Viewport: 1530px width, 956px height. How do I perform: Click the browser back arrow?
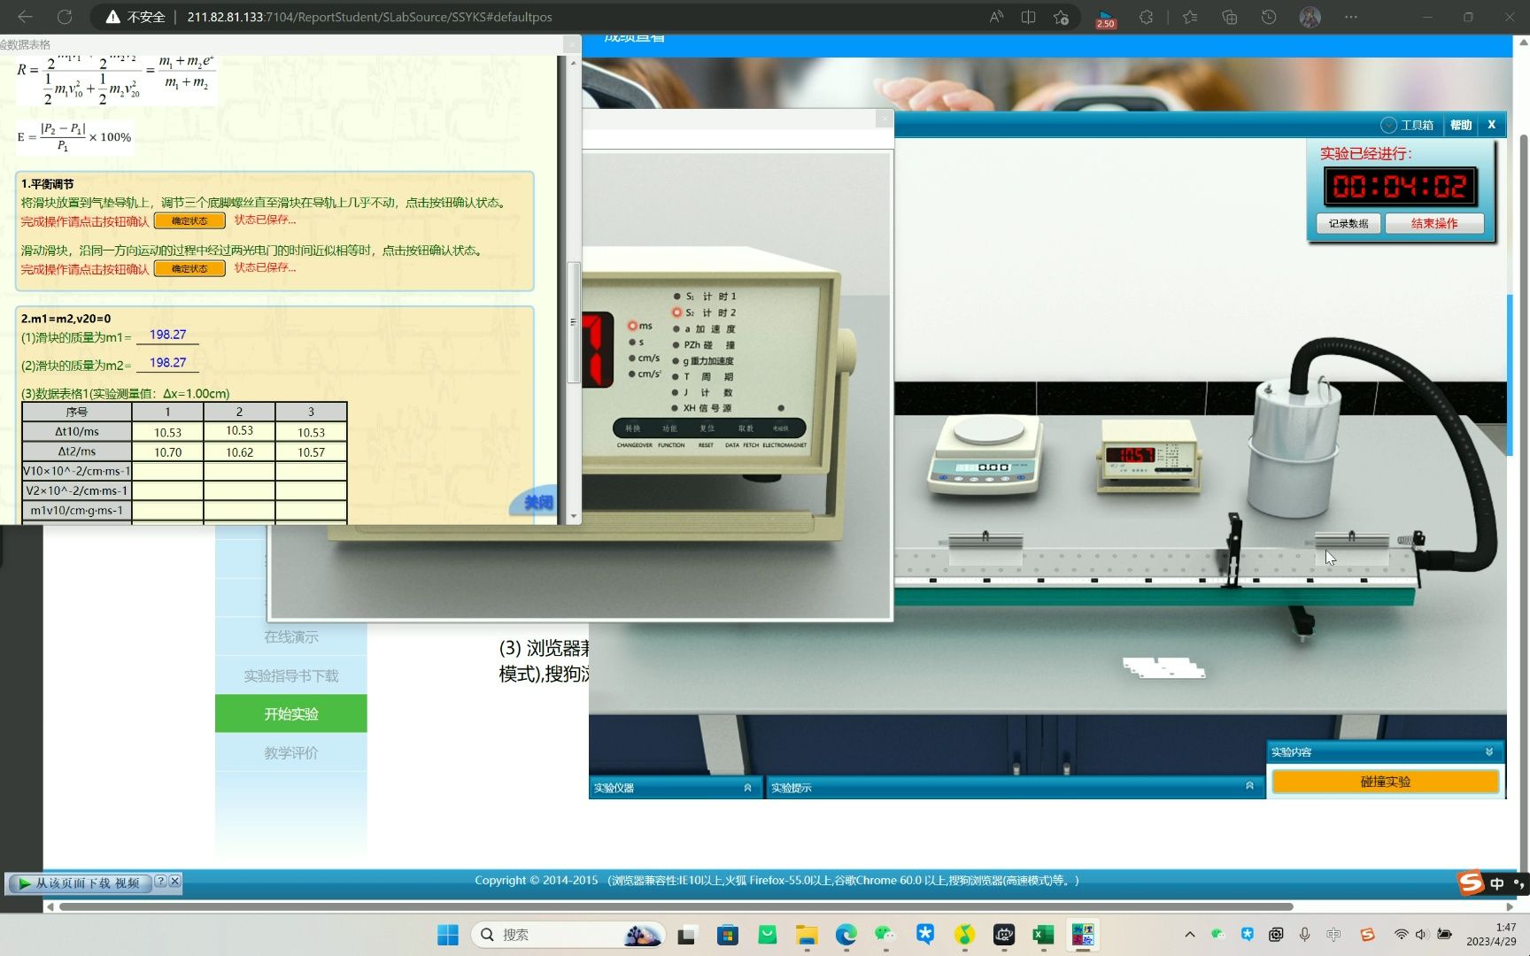click(x=25, y=17)
